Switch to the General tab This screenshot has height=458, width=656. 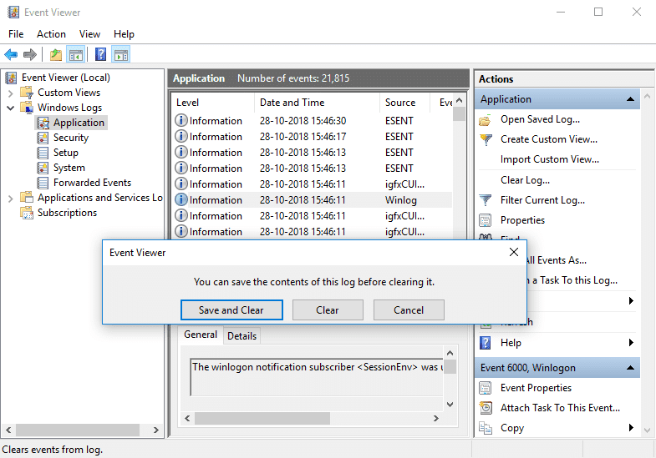pos(201,335)
